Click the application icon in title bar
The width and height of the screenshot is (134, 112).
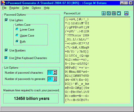(x=3, y=3)
